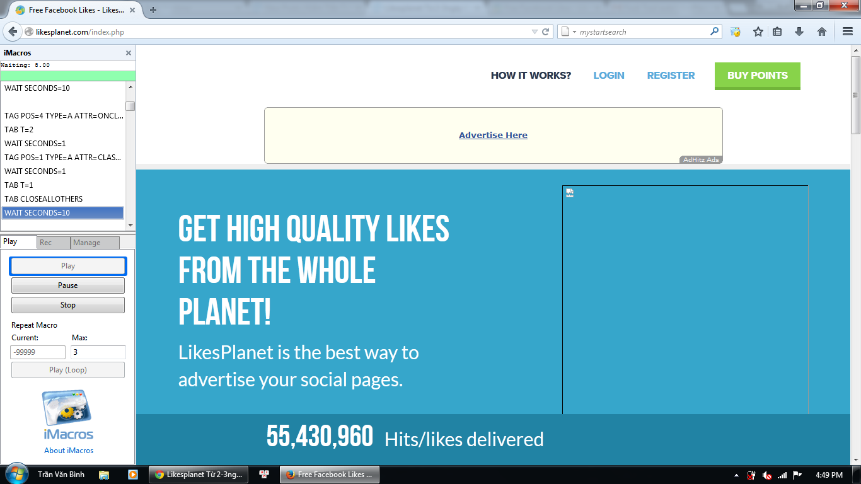Open the URL bar history dropdown
Image resolution: width=861 pixels, height=484 pixels.
(535, 32)
